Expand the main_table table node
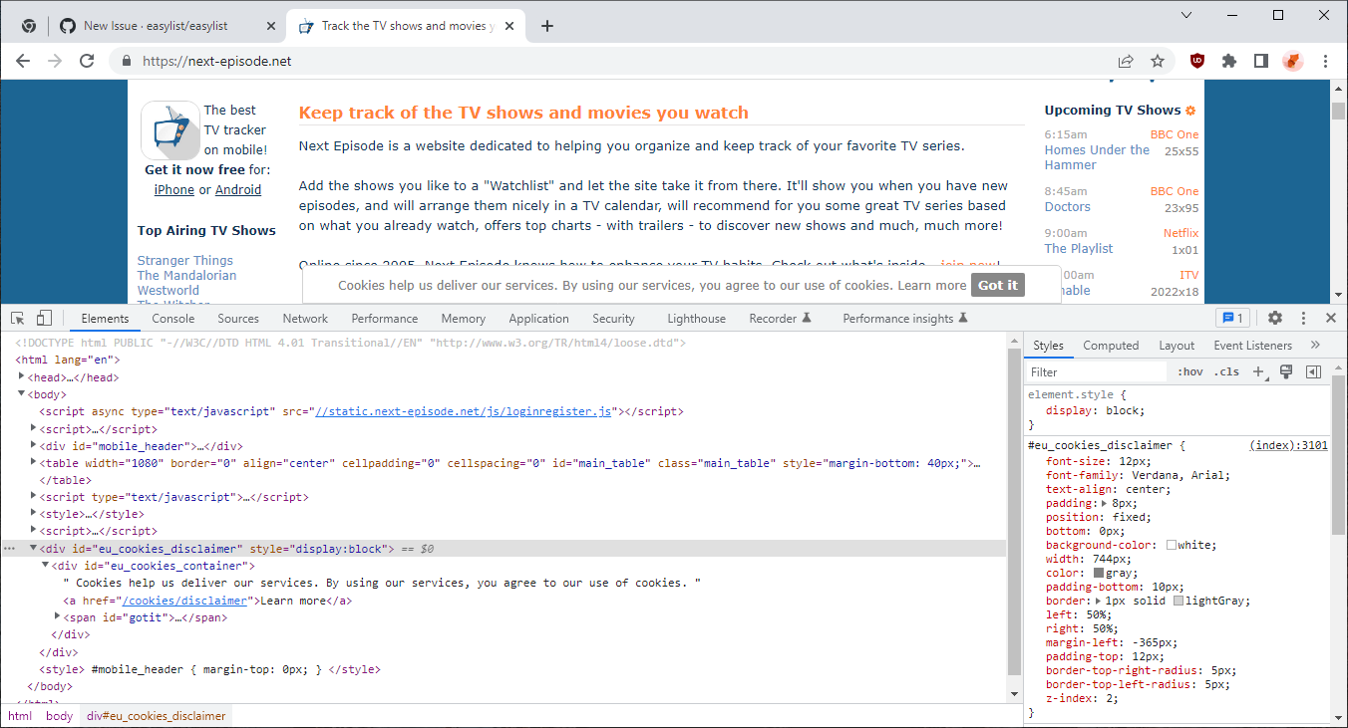The image size is (1348, 728). pos(34,463)
